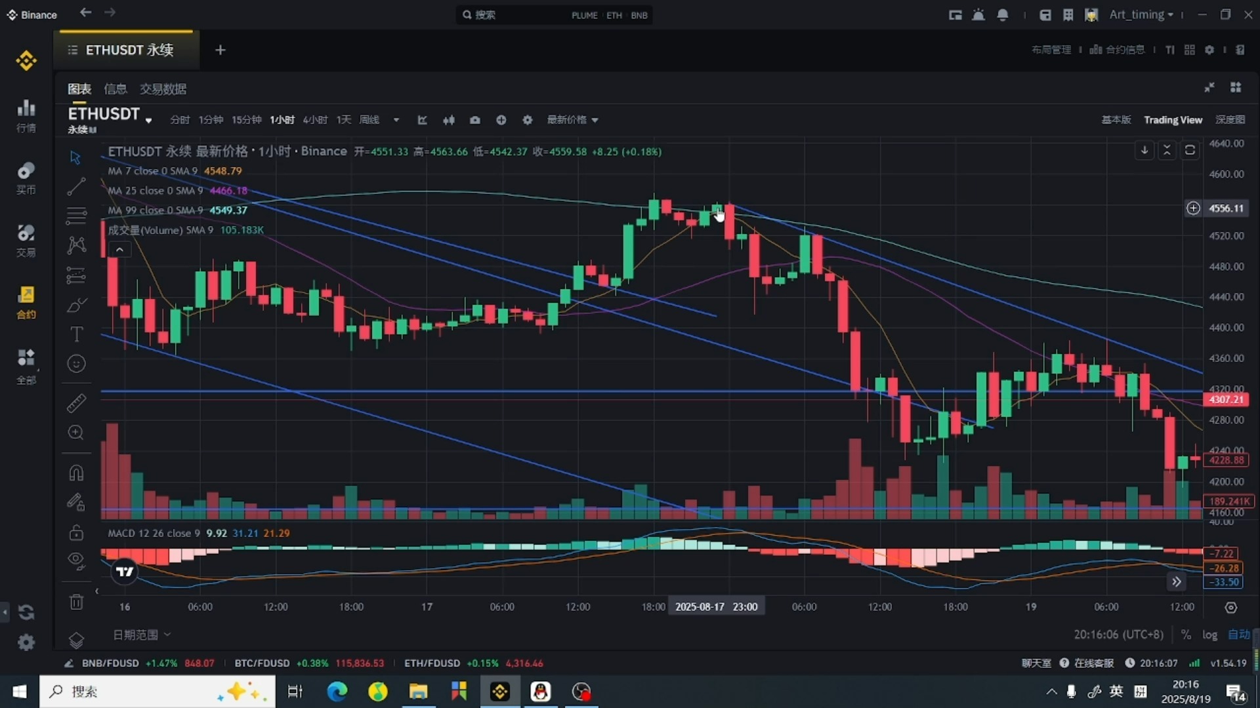Select the 4小时 timeframe
The width and height of the screenshot is (1260, 708).
pyautogui.click(x=315, y=120)
